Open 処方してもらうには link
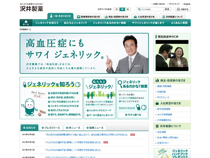Image resolution: width=210 pixels, height=158 pixels. (58, 110)
